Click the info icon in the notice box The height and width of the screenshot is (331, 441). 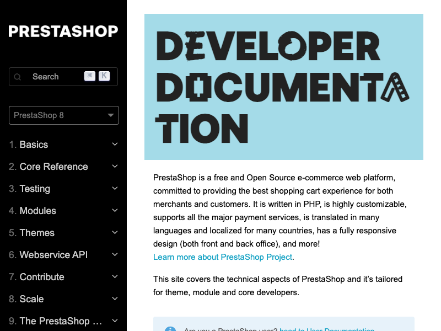[170, 329]
